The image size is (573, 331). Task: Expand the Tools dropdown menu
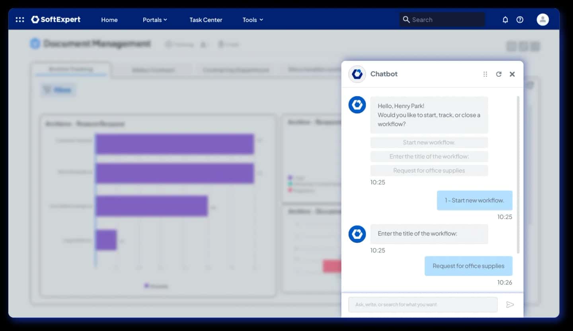point(253,19)
